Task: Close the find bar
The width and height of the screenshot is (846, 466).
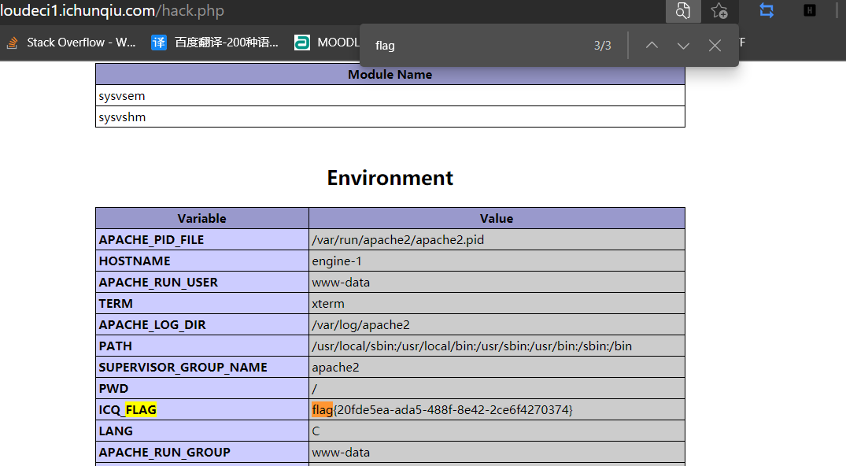Action: click(715, 46)
